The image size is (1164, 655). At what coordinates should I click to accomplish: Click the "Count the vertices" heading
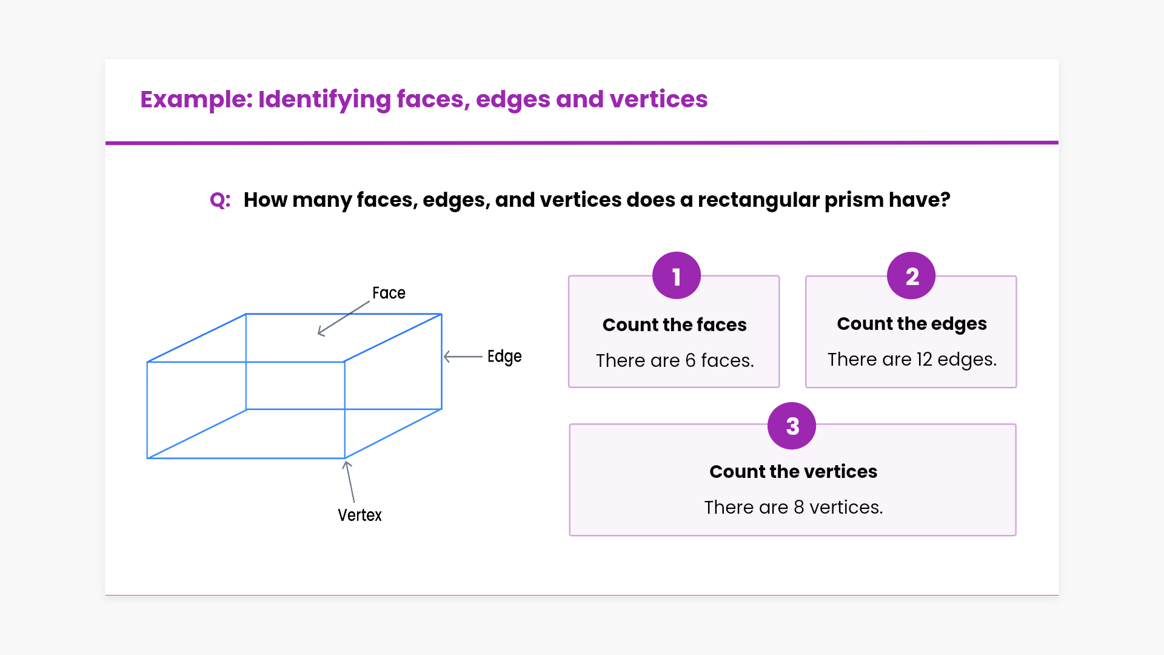[793, 472]
